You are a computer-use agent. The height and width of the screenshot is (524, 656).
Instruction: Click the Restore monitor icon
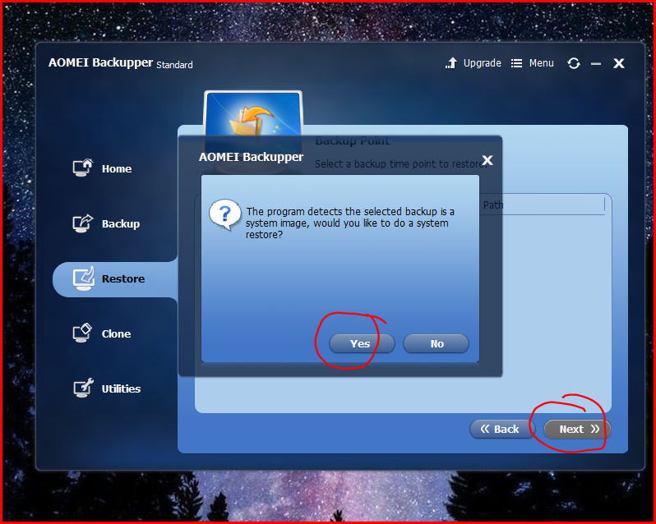point(84,278)
